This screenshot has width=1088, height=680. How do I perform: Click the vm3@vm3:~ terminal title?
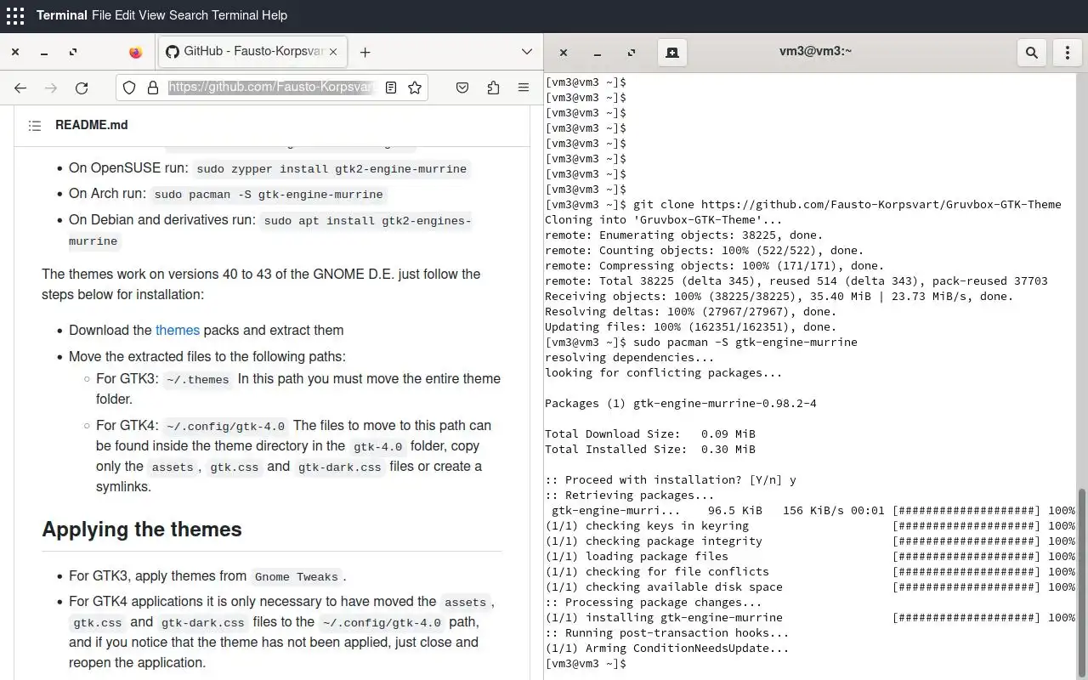815,52
